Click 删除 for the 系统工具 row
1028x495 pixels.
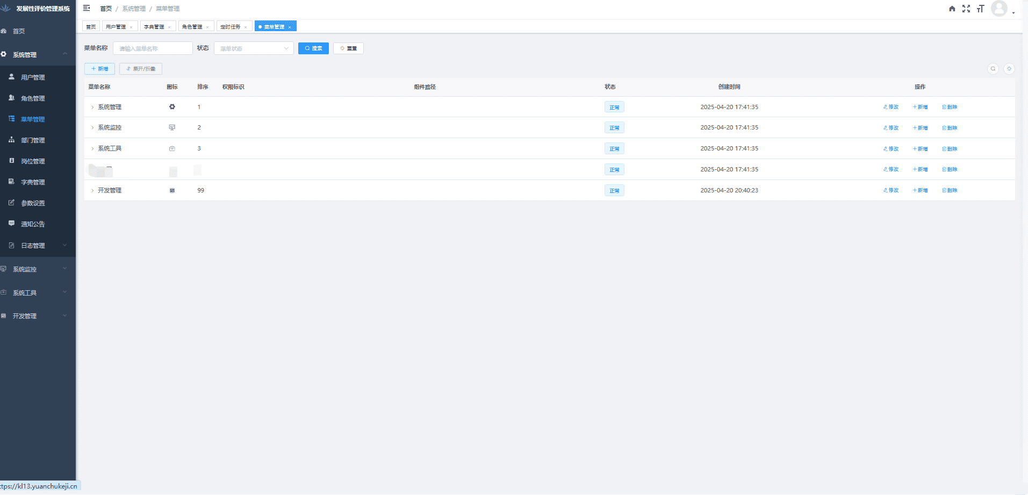[950, 149]
